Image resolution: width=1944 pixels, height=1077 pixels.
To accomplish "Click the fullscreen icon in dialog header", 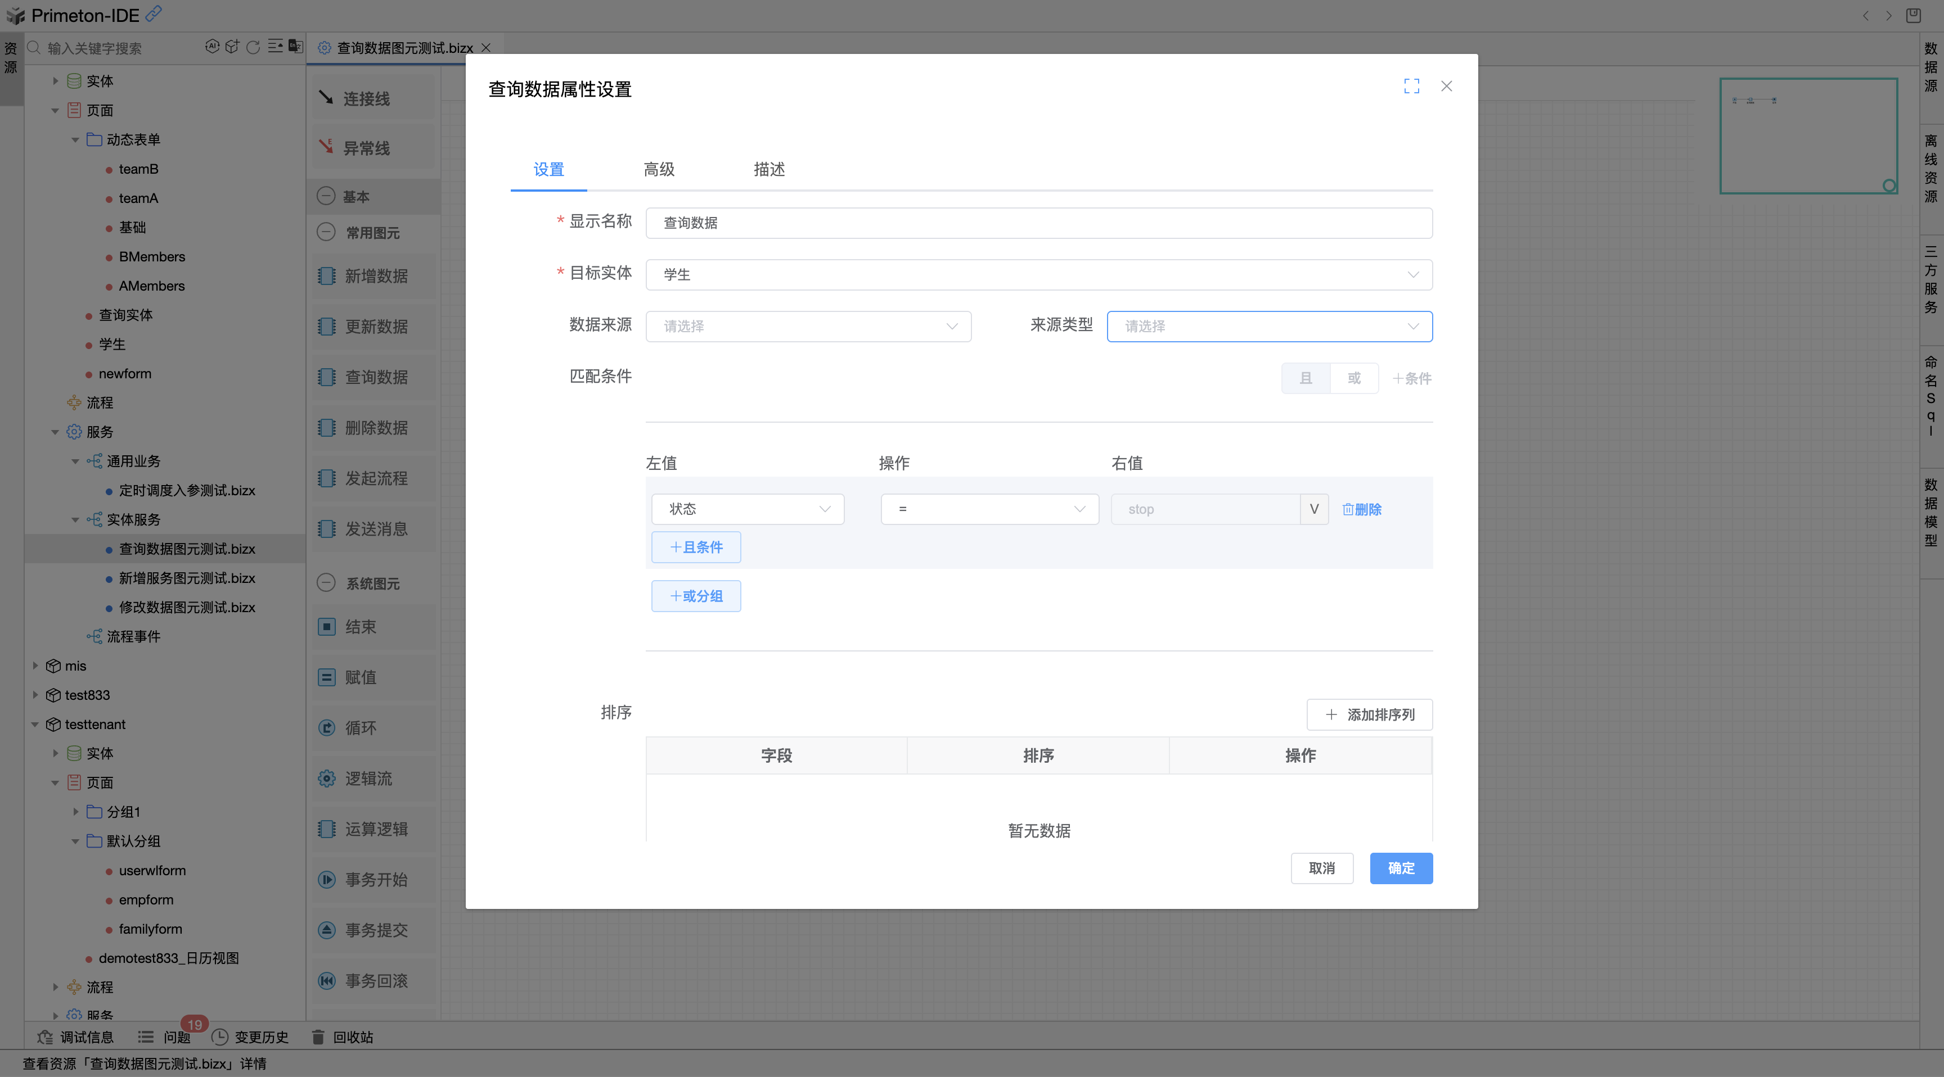I will 1411,86.
